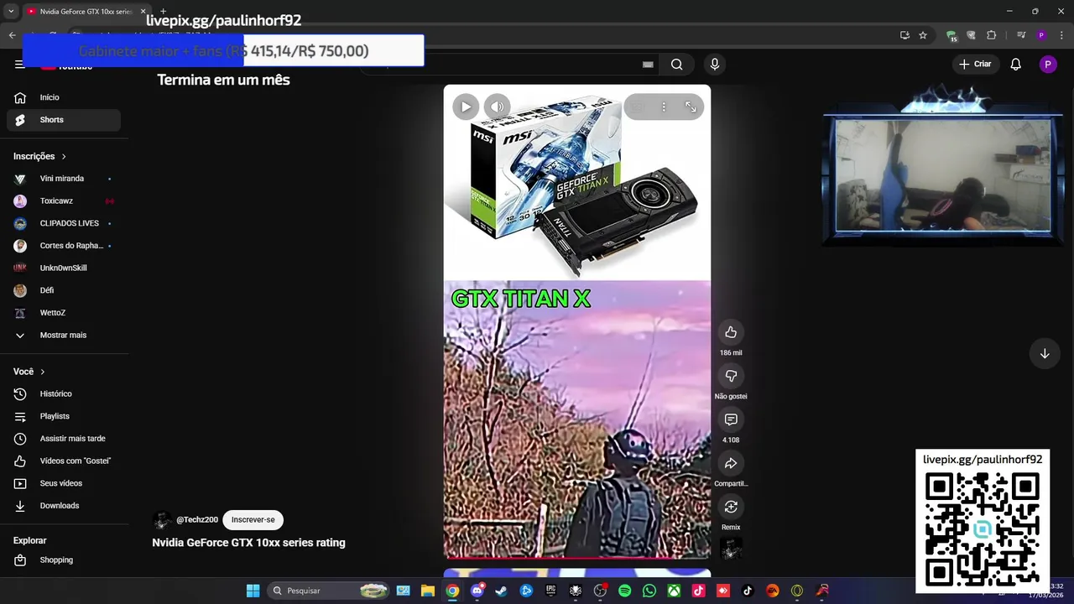Open Cortes do Rapha channel
The width and height of the screenshot is (1074, 604).
pos(64,246)
